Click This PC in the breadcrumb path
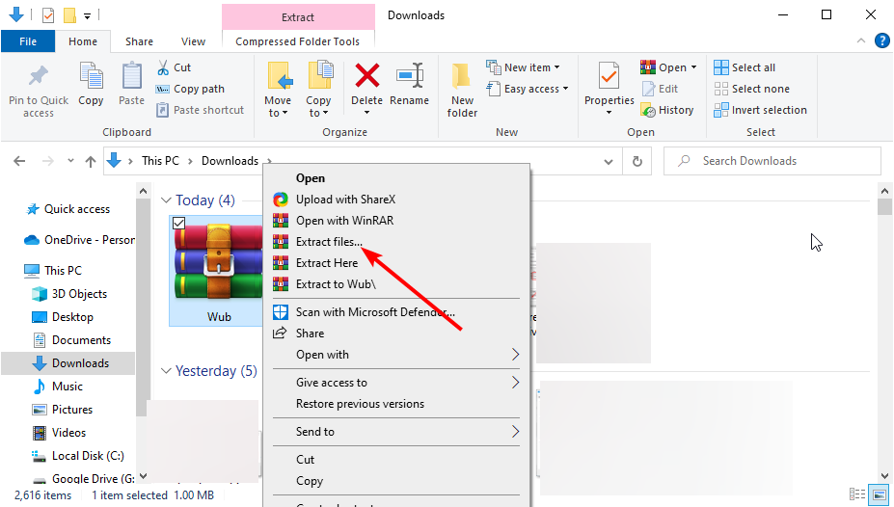The image size is (894, 507). (160, 161)
